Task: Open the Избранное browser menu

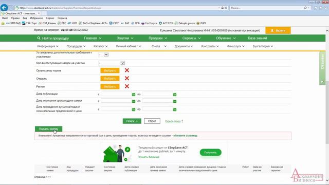Action: point(36,18)
